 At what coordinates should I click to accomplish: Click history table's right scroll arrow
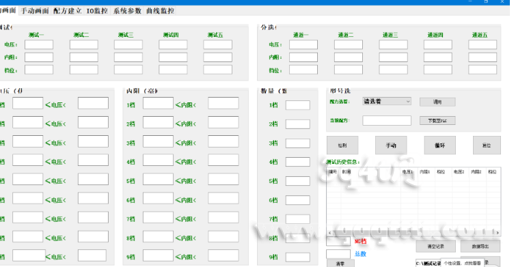coord(498,232)
